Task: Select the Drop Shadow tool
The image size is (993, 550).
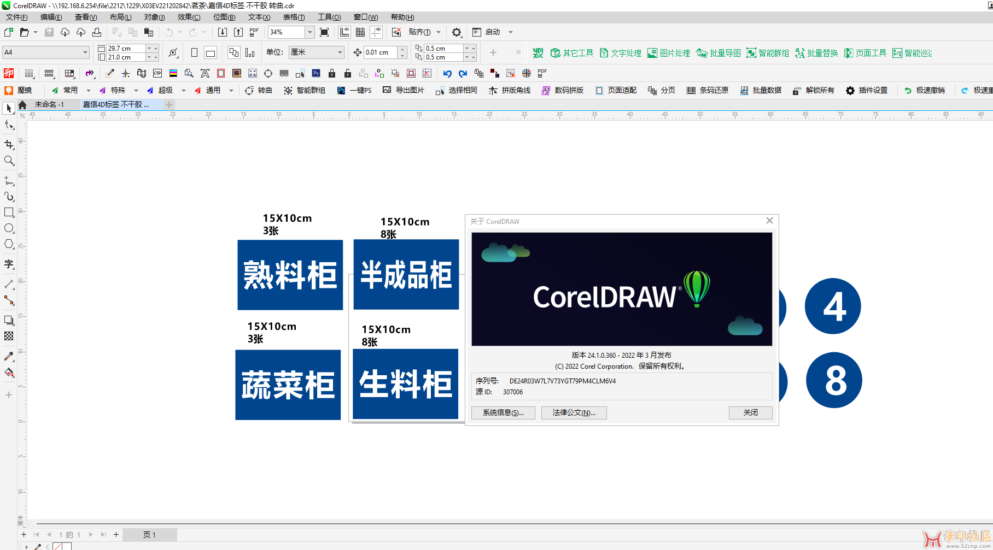Action: [9, 320]
